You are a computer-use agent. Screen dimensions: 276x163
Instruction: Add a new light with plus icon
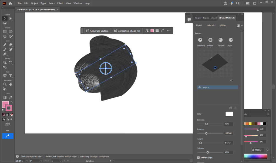(230, 108)
